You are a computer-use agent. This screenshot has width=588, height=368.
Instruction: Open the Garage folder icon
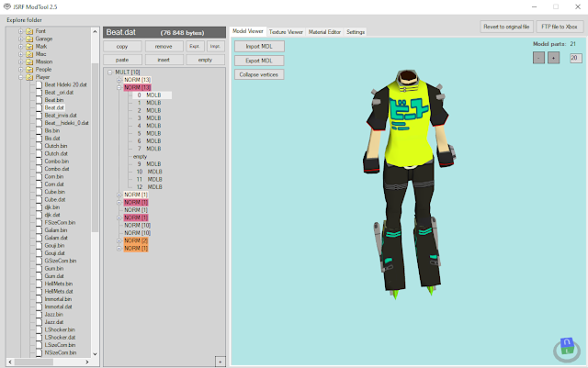[29, 39]
